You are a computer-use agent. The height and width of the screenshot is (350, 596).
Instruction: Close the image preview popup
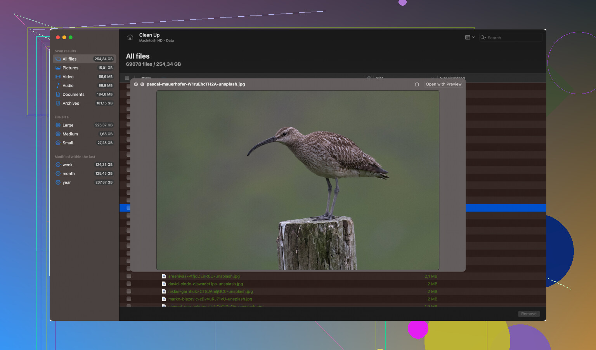point(136,84)
